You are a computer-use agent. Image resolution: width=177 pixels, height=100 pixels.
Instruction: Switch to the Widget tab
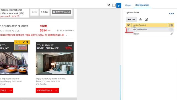click(x=128, y=5)
